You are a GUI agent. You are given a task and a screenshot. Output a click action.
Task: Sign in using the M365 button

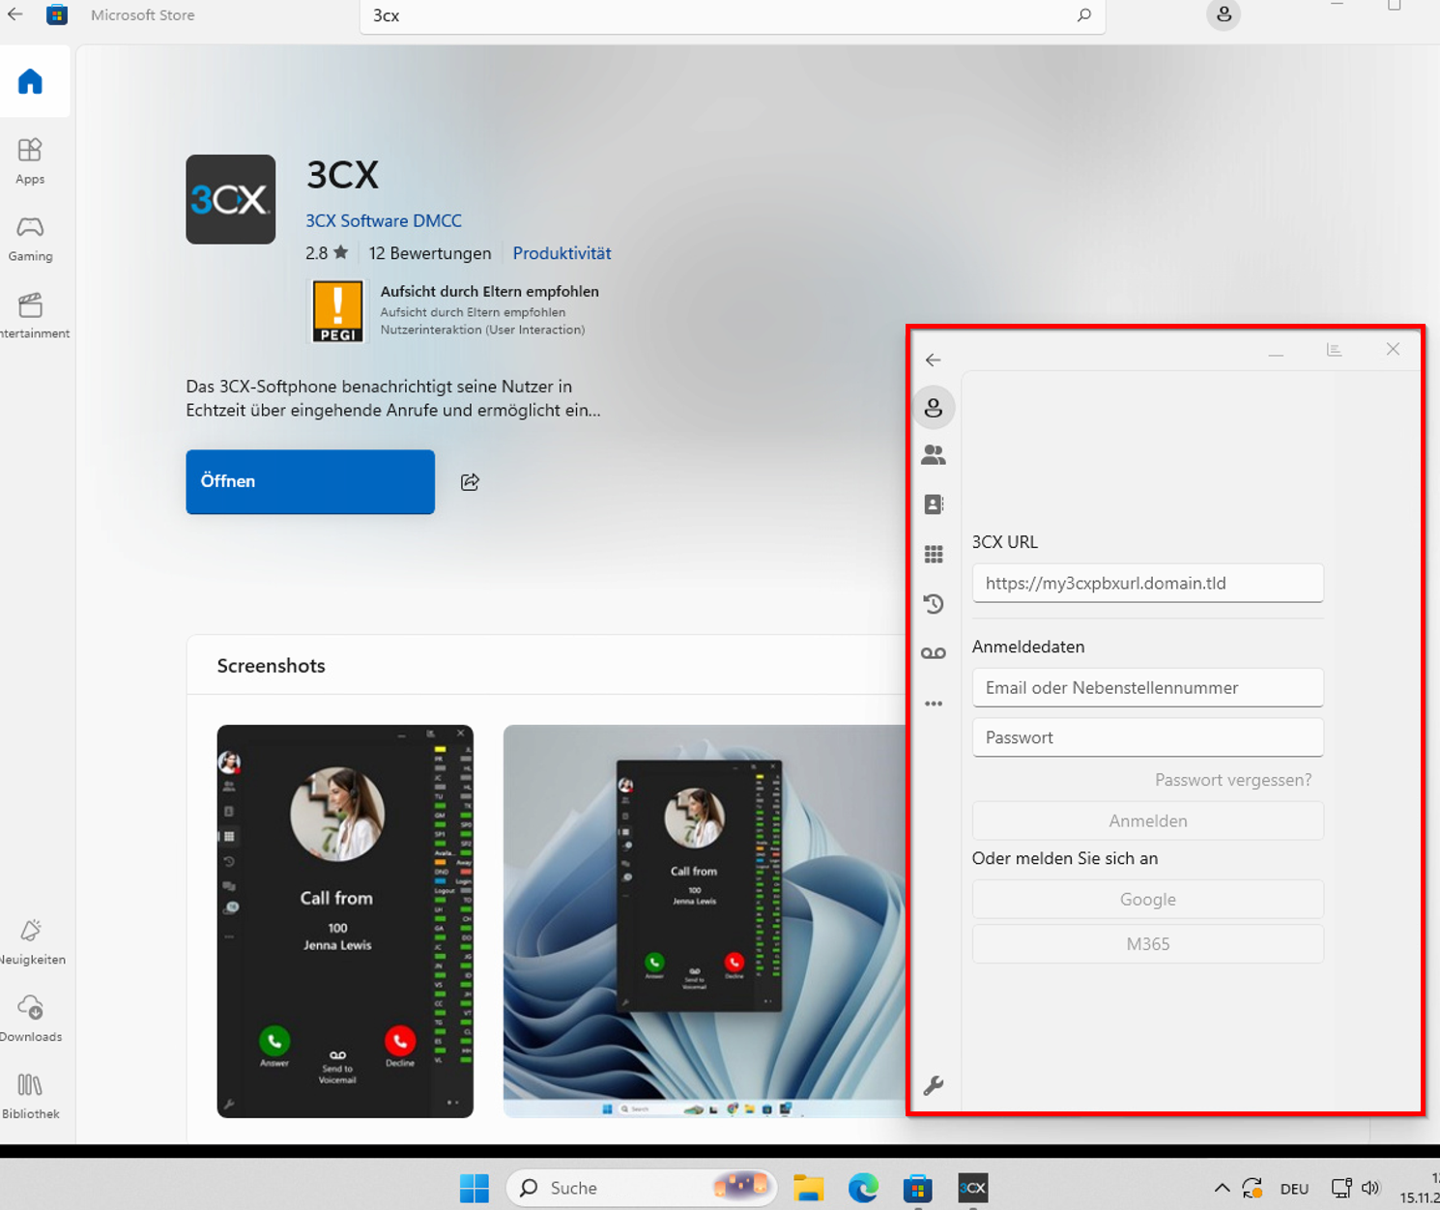1147,944
